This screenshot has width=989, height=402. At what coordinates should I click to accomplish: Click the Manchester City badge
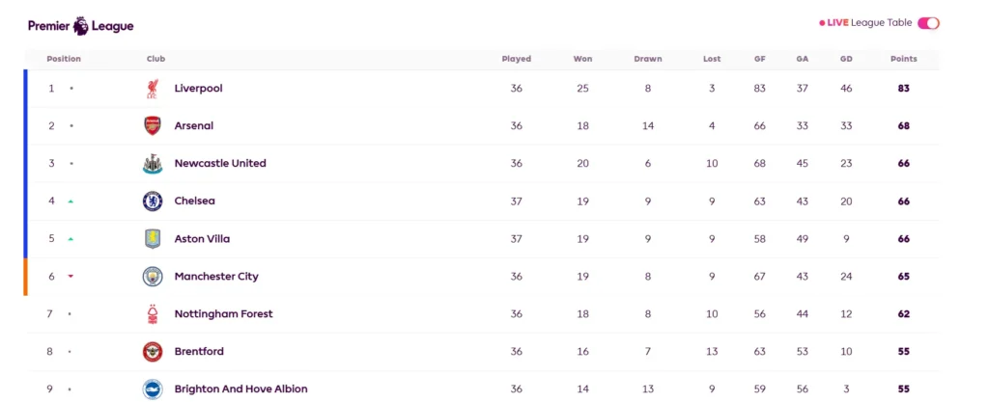tap(152, 276)
